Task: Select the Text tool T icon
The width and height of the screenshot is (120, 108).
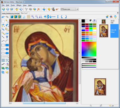Action: click(x=7, y=37)
